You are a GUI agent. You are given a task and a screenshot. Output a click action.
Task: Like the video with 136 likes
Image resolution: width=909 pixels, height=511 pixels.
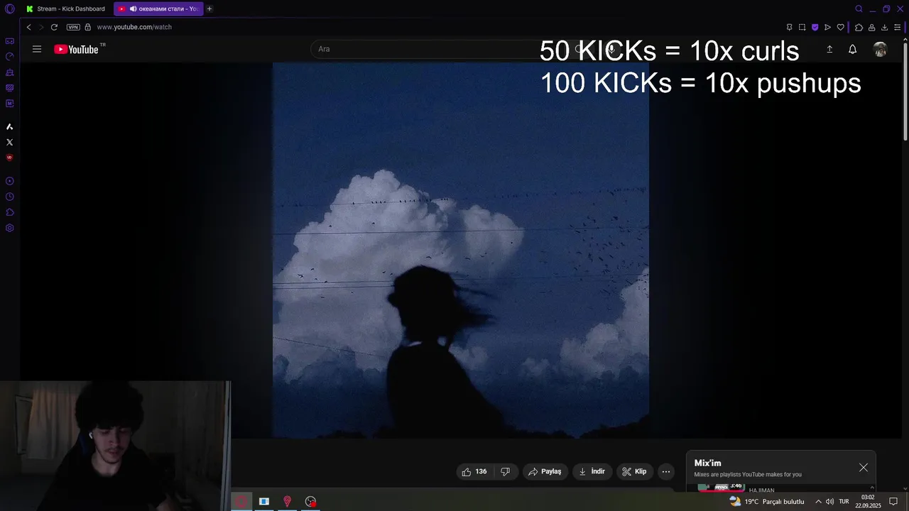click(474, 471)
